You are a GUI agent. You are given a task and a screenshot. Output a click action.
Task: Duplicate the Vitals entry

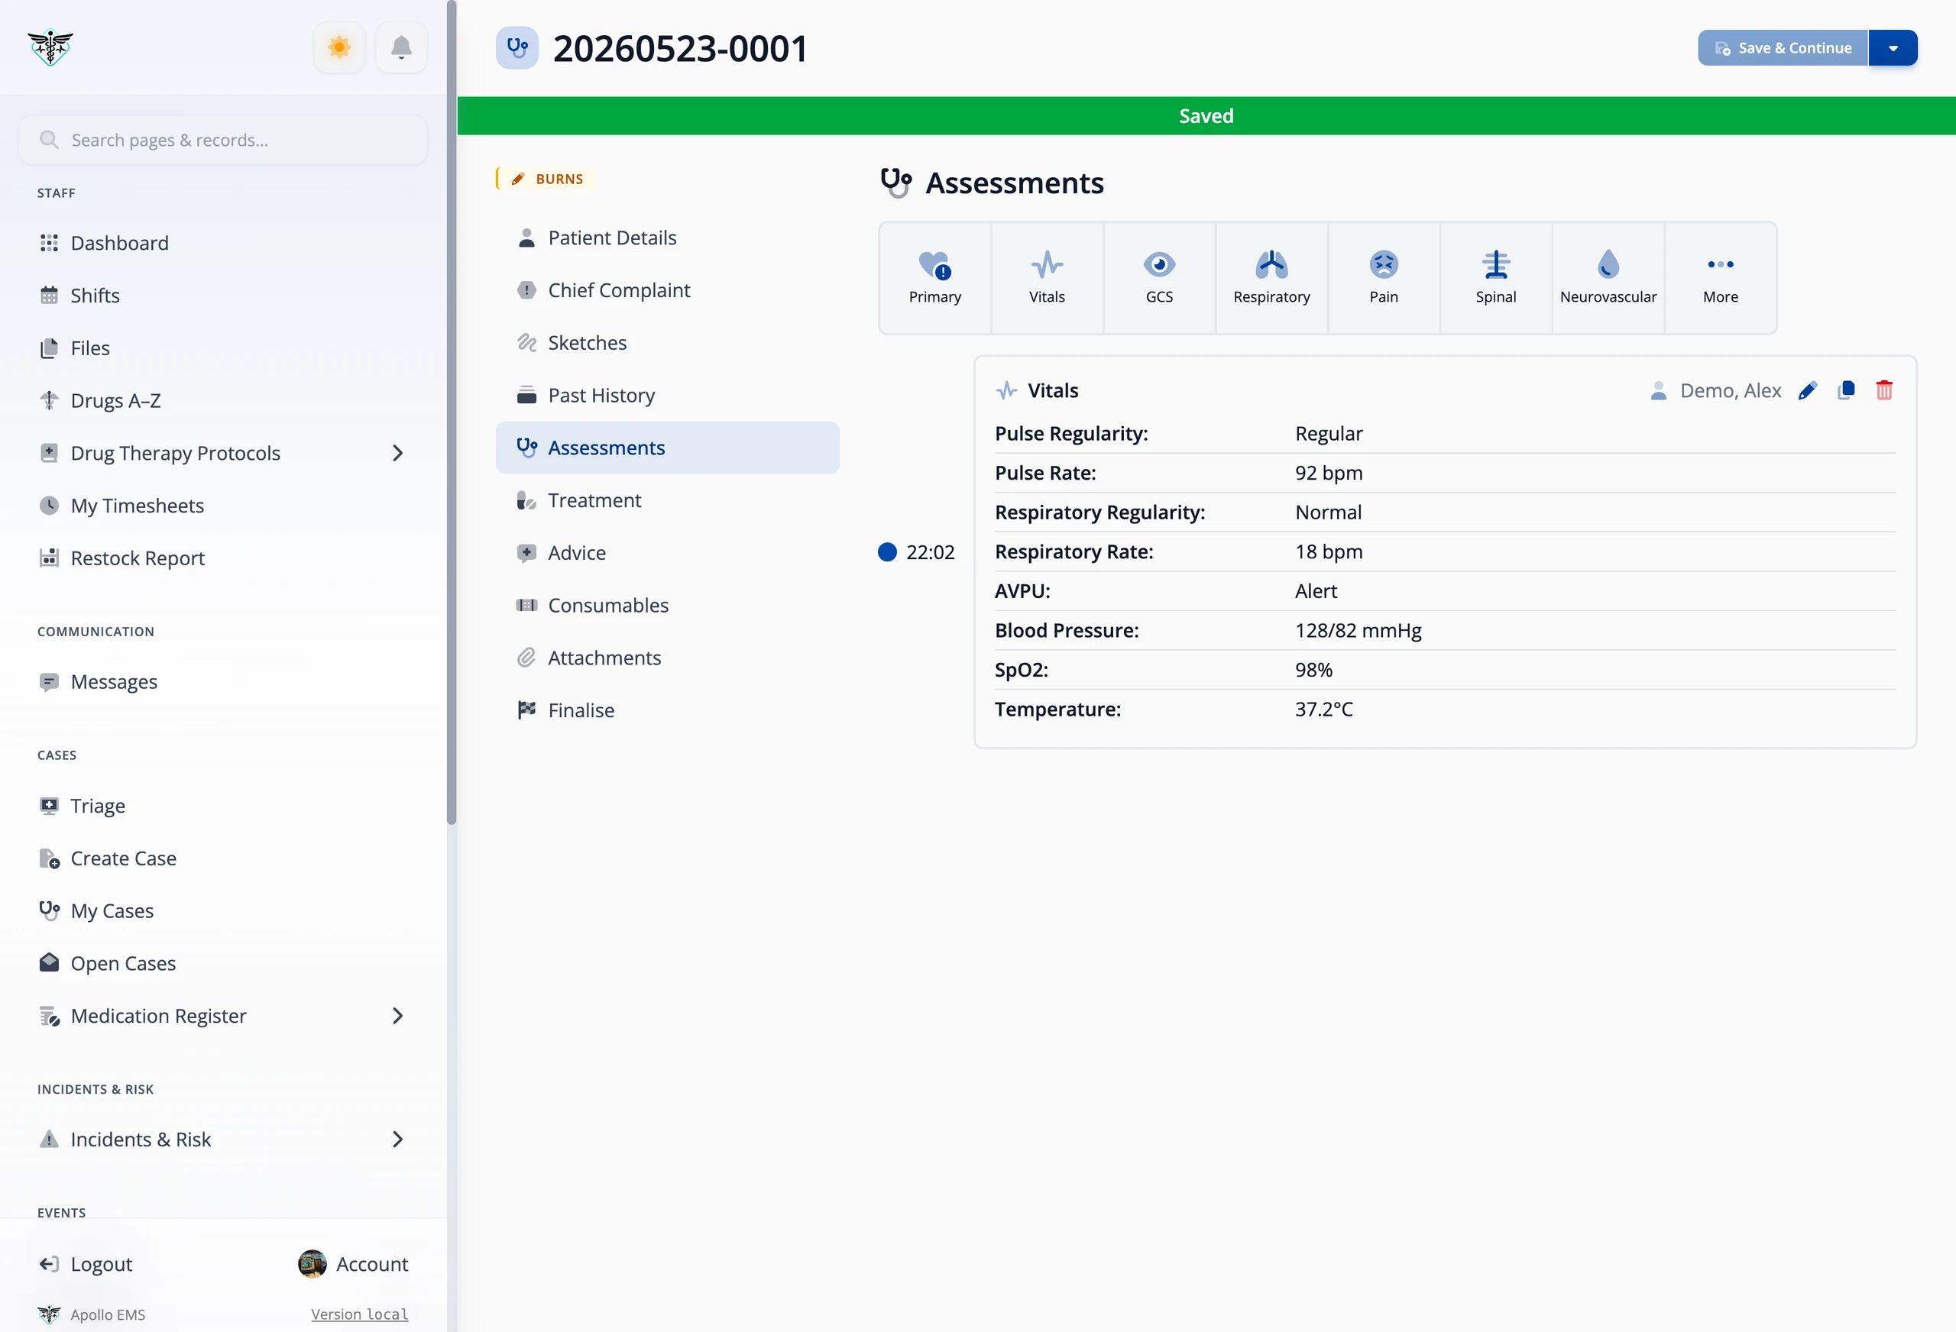click(x=1846, y=390)
